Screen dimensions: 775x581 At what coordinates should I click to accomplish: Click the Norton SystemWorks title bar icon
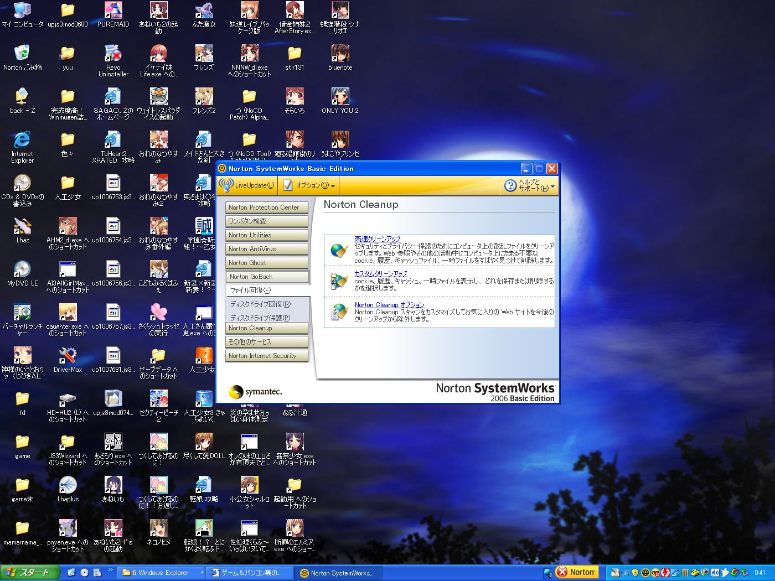tap(222, 169)
